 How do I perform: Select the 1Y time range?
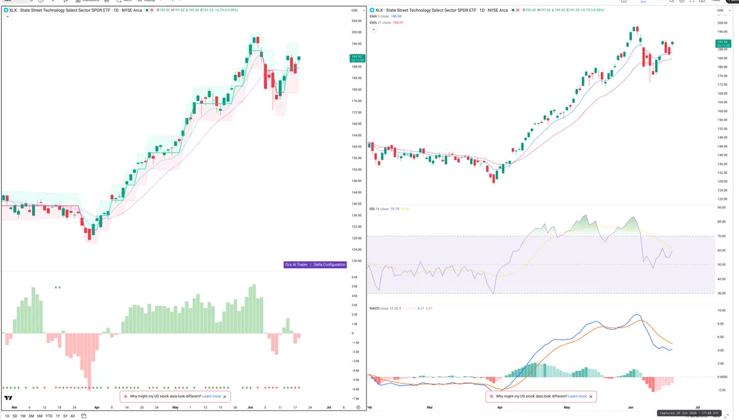pos(58,416)
